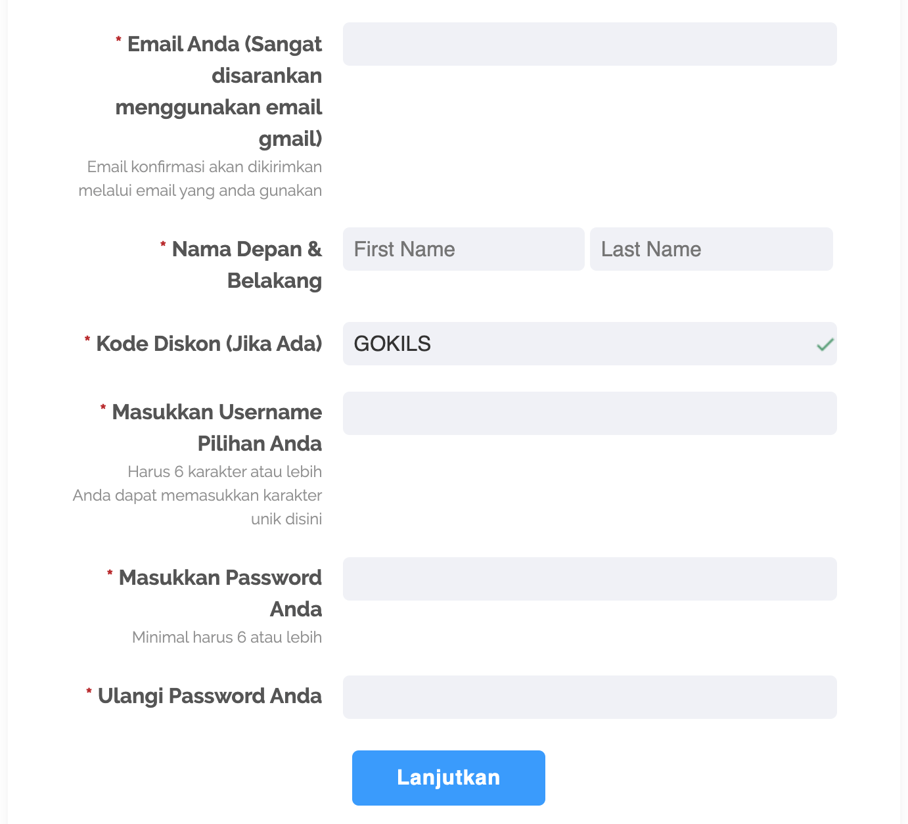Click the Harus 6 karakter atau lebih hint
Screen dimensions: 908x824
(x=225, y=472)
